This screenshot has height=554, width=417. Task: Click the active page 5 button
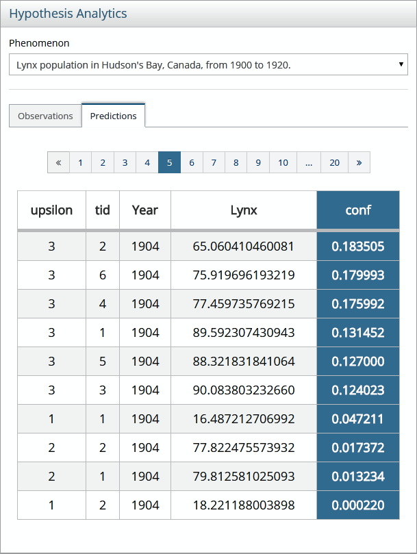(169, 162)
